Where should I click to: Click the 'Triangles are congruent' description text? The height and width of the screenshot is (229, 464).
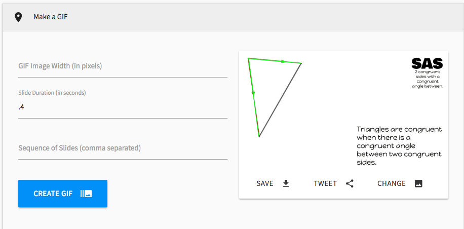click(x=399, y=146)
